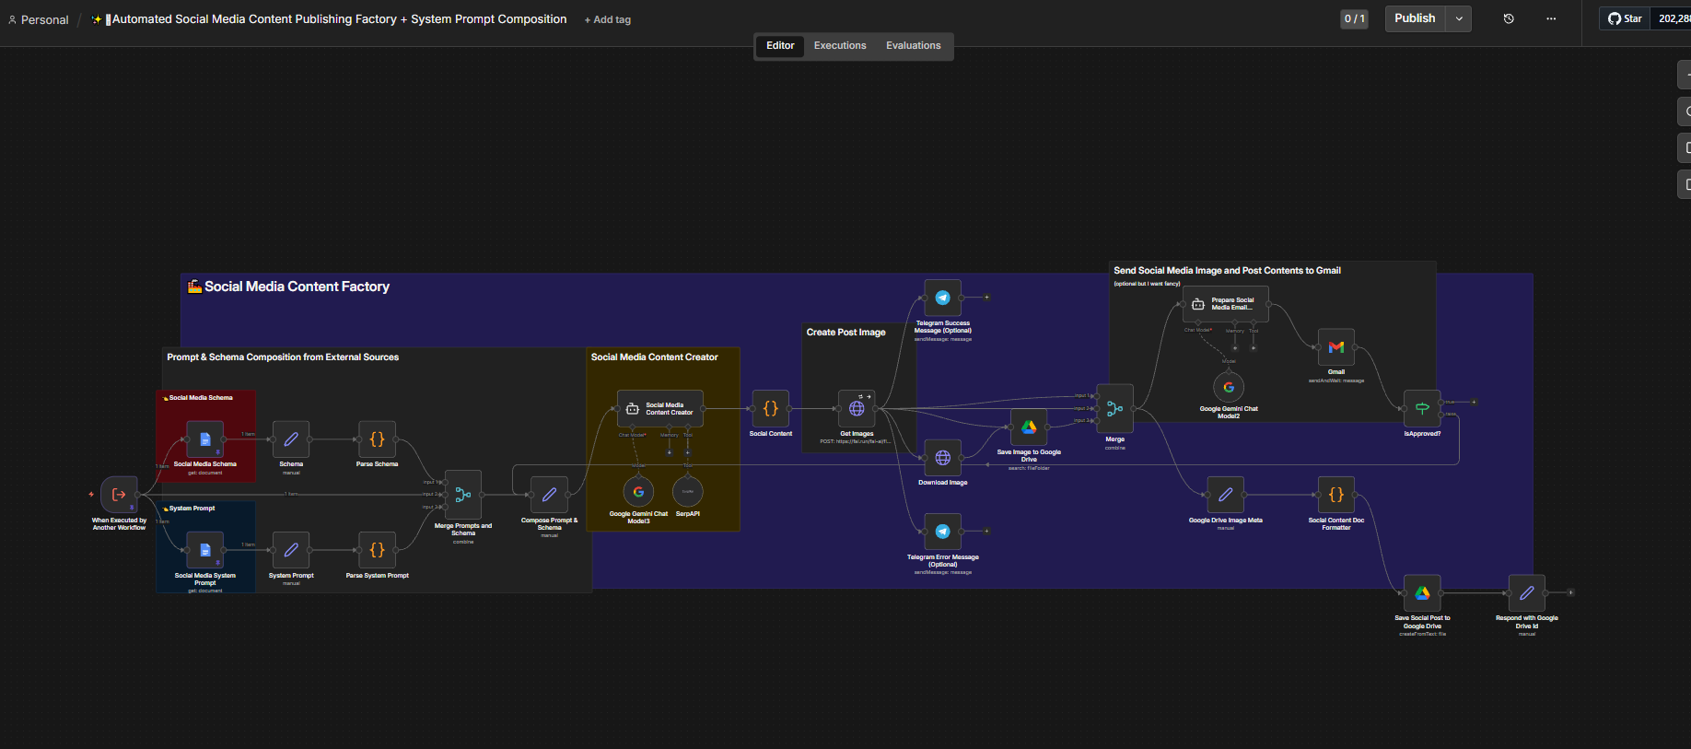Select the Telegram Error Message node
The height and width of the screenshot is (749, 1691).
[x=942, y=532]
